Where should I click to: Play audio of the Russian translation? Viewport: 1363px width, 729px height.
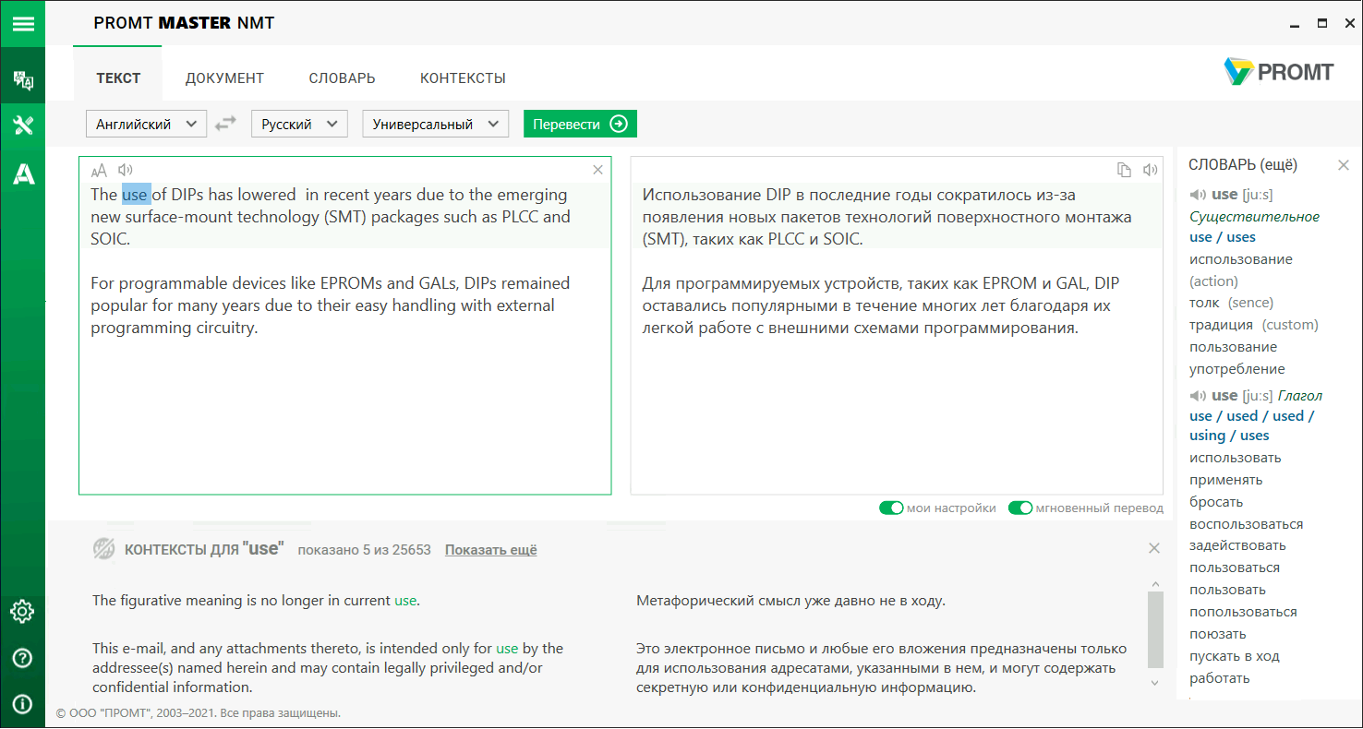click(x=1150, y=170)
